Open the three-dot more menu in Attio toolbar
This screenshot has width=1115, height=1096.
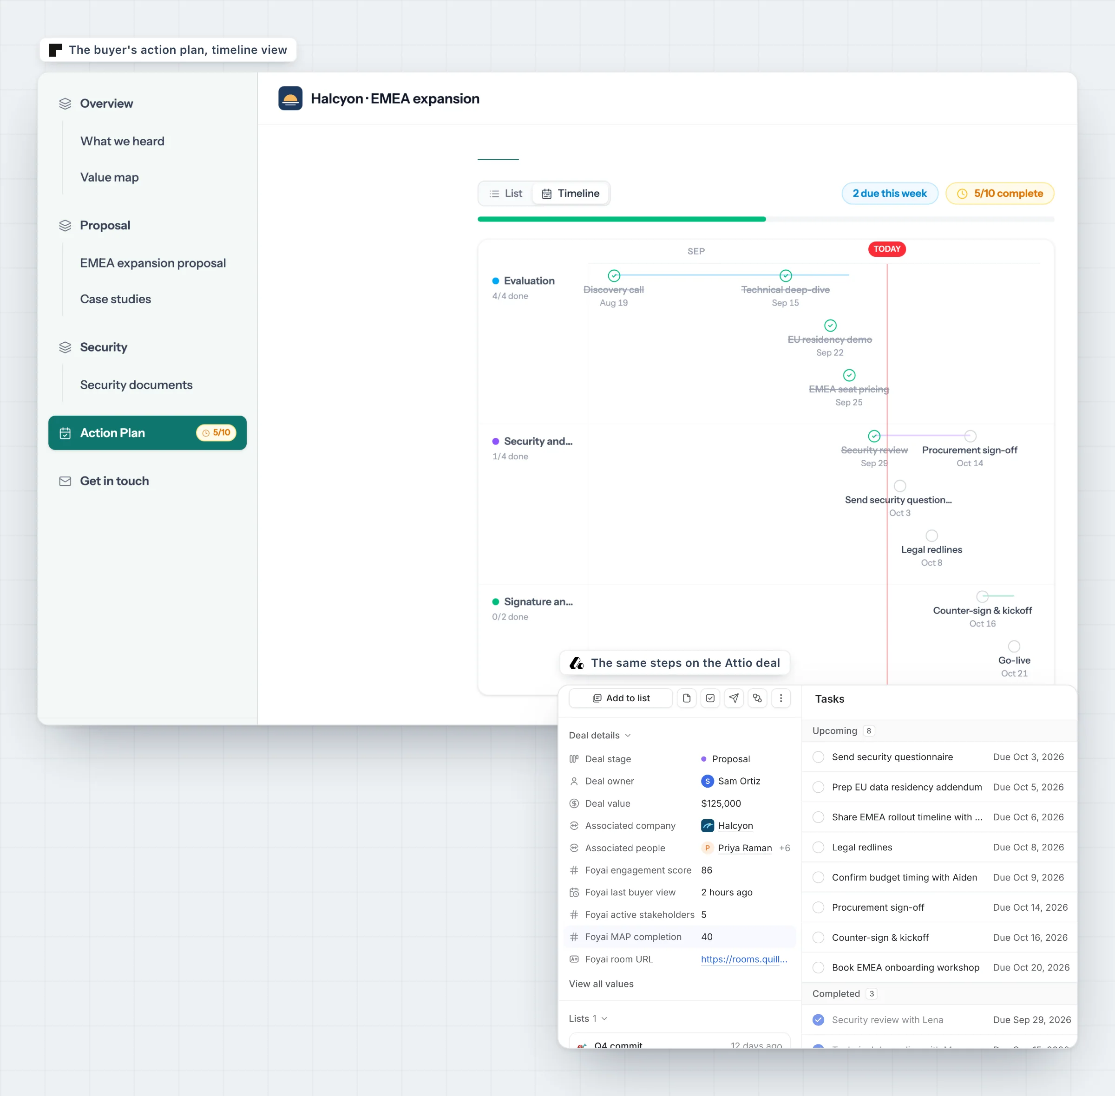coord(781,698)
